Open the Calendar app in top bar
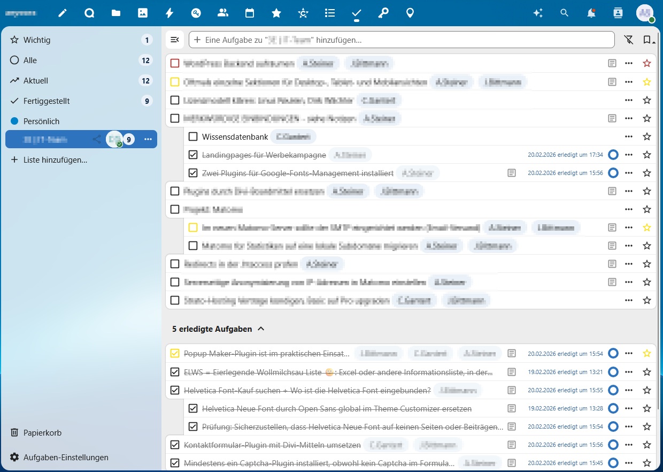 [250, 13]
